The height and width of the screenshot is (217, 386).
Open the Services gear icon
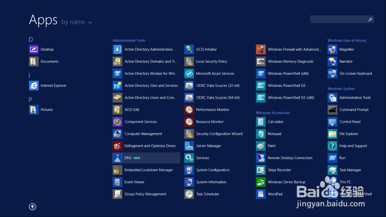[189, 158]
